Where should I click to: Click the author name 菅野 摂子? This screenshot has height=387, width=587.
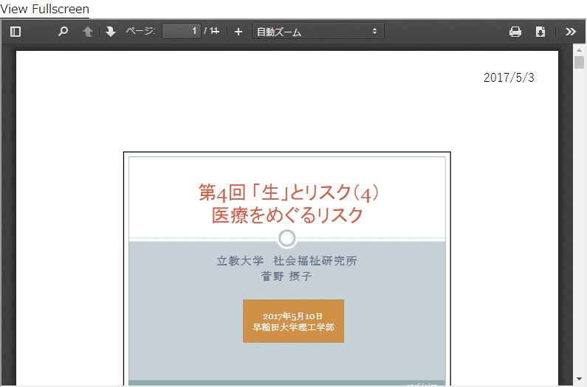pos(286,276)
